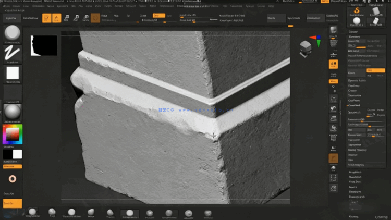
Task: Open the stroke type thumbnail with curved stroke
Action: tap(12, 54)
